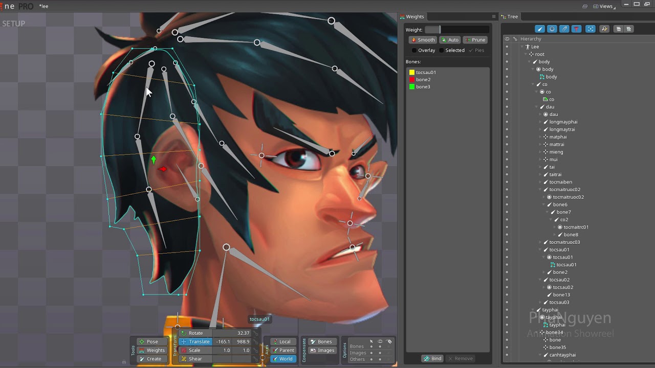Toggle Compensate Images button
The image size is (655, 368).
click(x=321, y=350)
